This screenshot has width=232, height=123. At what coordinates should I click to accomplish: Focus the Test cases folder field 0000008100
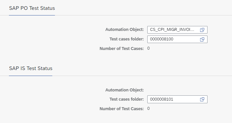[x=177, y=39]
